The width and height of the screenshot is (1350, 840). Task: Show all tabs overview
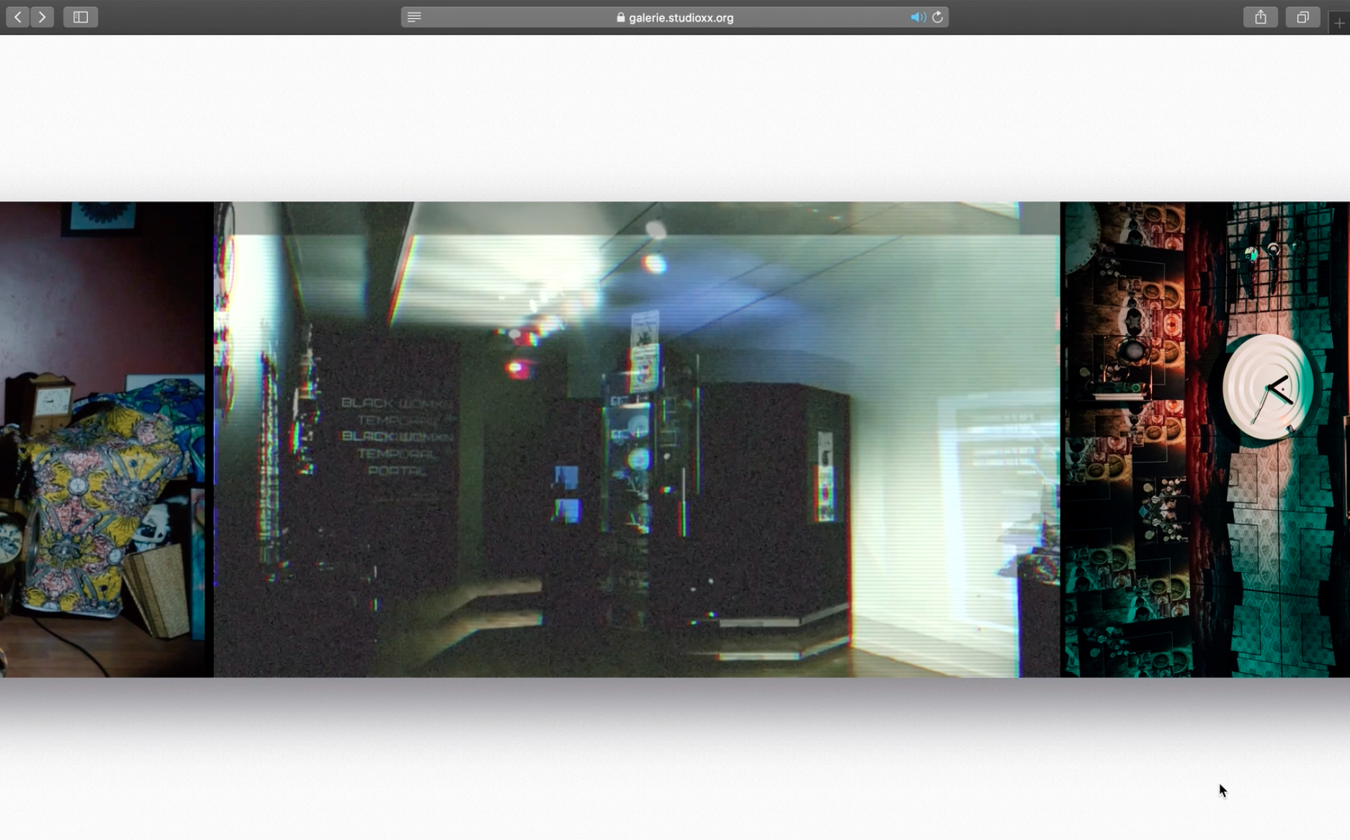coord(1303,17)
